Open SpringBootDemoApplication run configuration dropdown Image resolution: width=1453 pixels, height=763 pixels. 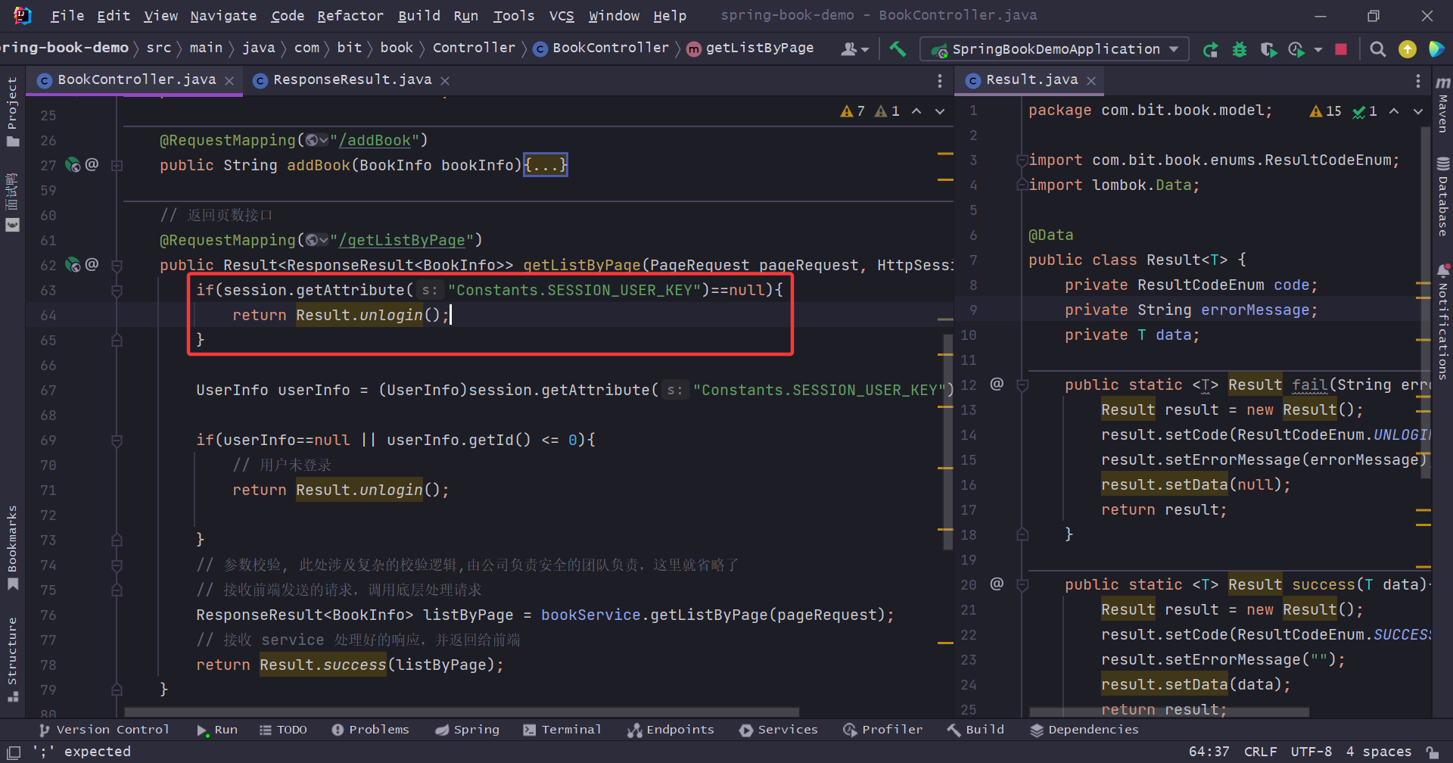coord(1054,49)
